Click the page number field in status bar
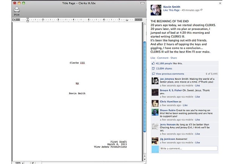Viewport: 234px width, 164px height. (33, 162)
